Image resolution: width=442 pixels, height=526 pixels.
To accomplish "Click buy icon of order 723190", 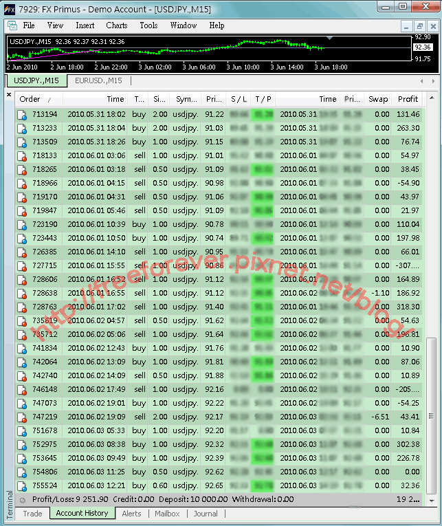I will click(22, 225).
